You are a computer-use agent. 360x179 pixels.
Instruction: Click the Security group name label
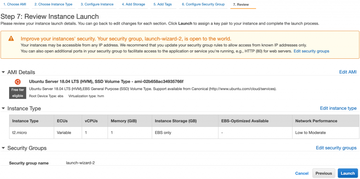coord(29,163)
